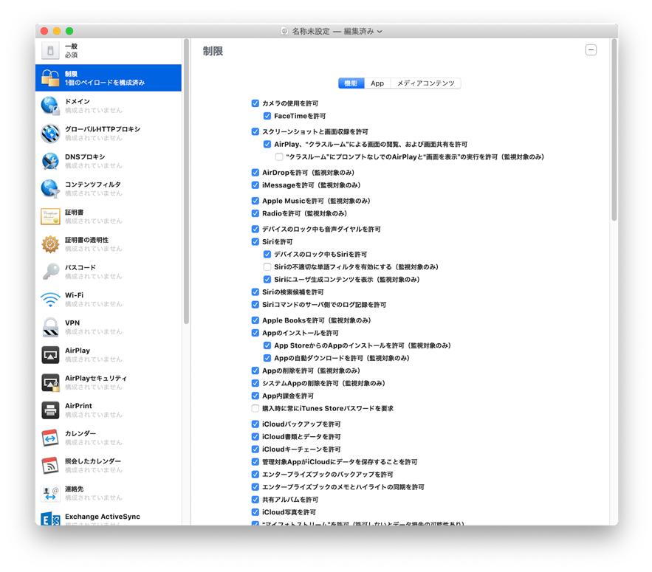This screenshot has height=572, width=652.
Task: Click the minus button to remove payload
Action: pos(591,49)
